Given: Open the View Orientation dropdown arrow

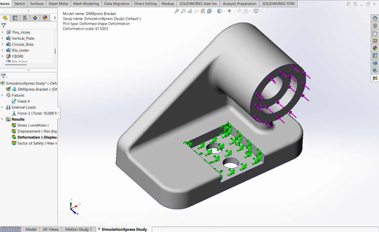Looking at the screenshot, I should point(214,11).
